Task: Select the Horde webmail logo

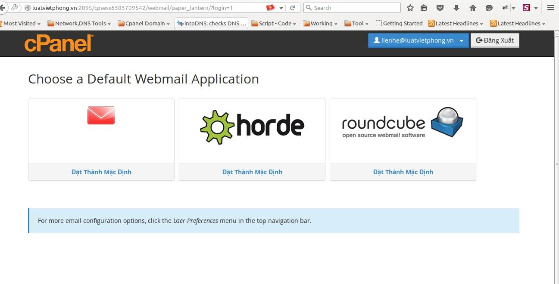Action: pyautogui.click(x=252, y=127)
